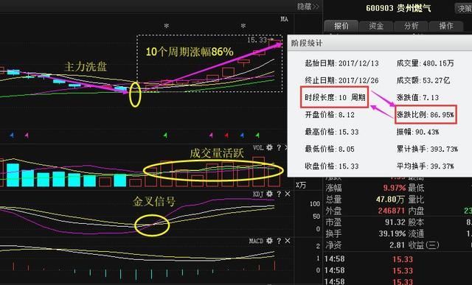Click the 涨跌比例 86.95% entry
This screenshot has width=472, height=285.
click(x=426, y=115)
